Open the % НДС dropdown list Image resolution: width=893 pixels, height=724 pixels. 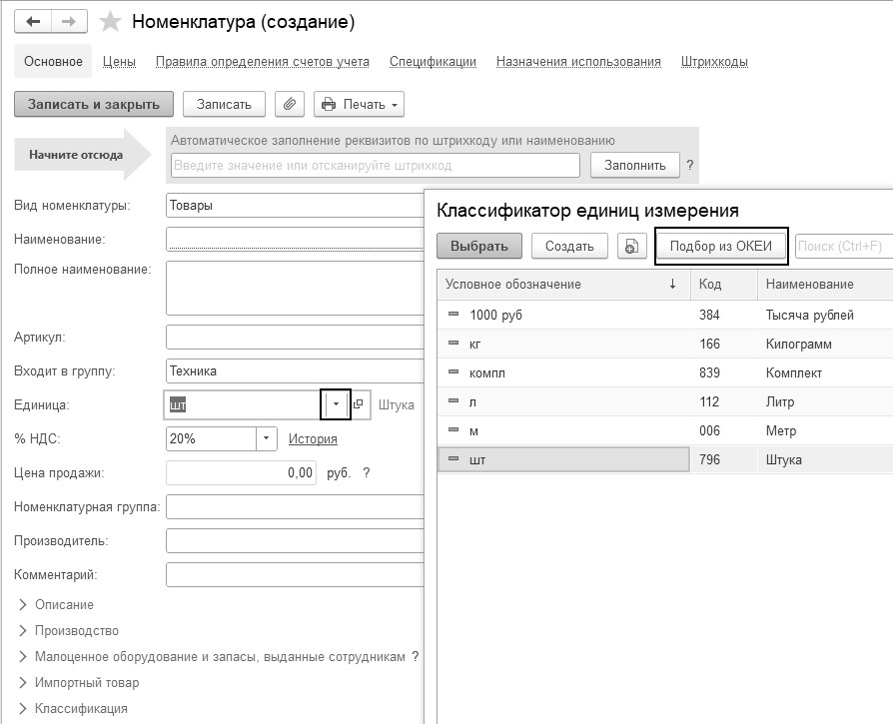point(267,438)
